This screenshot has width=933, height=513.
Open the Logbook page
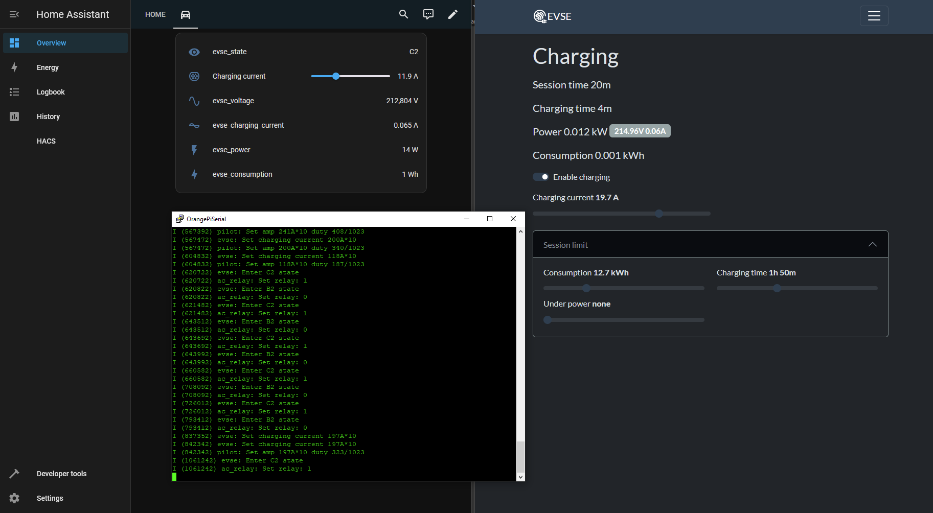pyautogui.click(x=51, y=92)
